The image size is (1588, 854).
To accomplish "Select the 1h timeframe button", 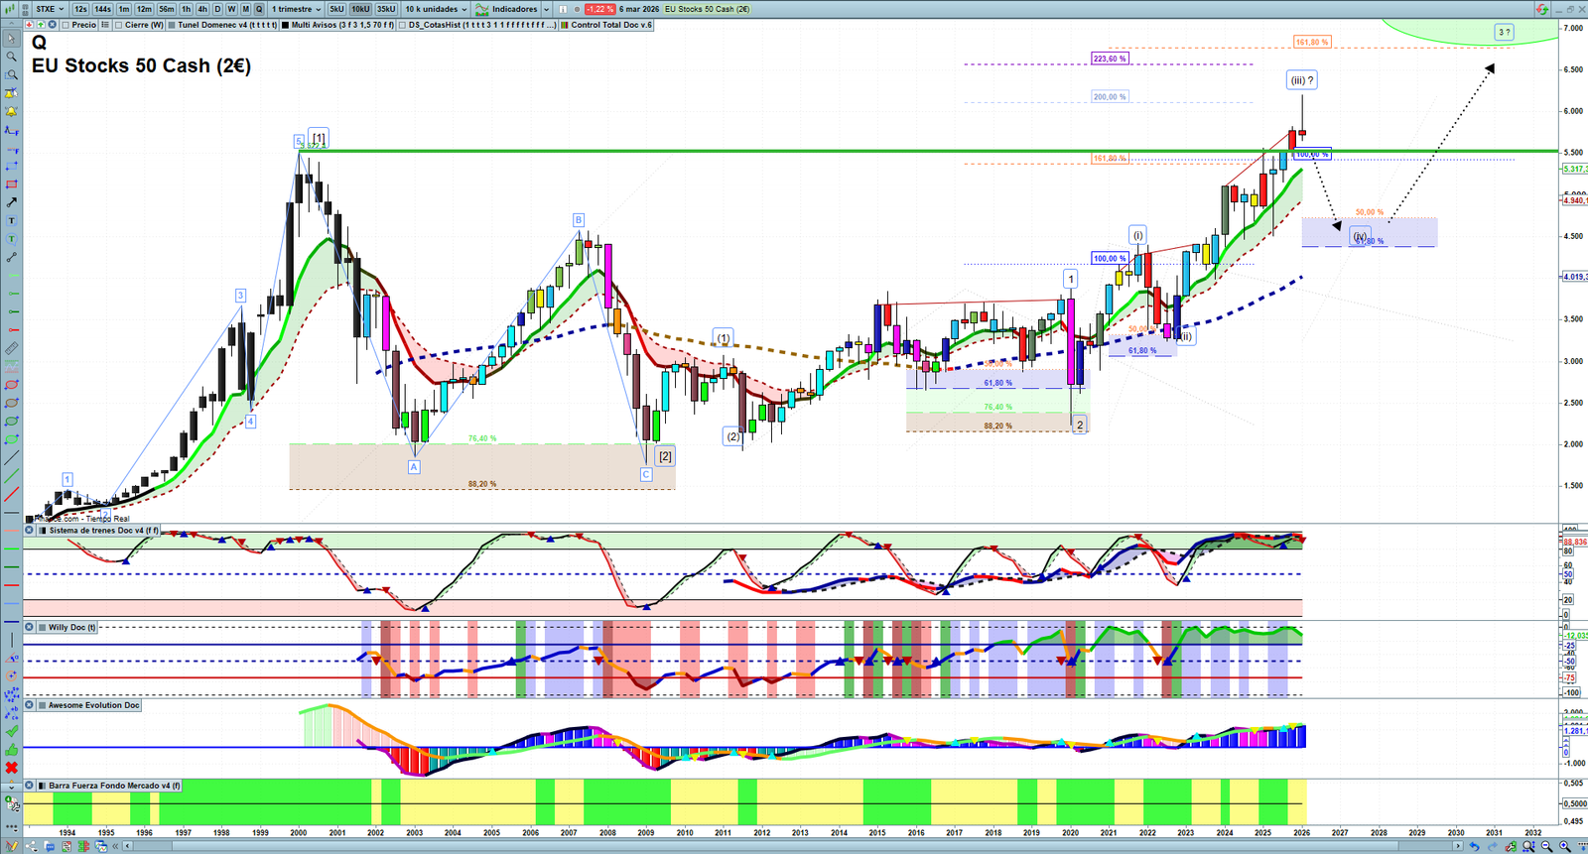I will [x=186, y=9].
